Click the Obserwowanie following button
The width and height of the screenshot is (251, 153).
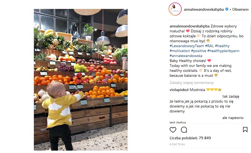tap(241, 9)
